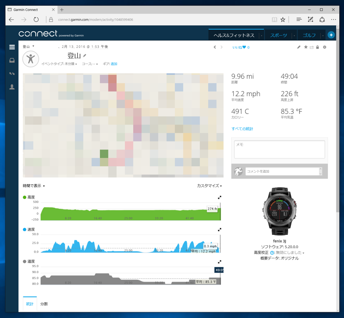Toggle the green 高度 chart legend dot
This screenshot has height=318, width=344.
click(x=24, y=197)
